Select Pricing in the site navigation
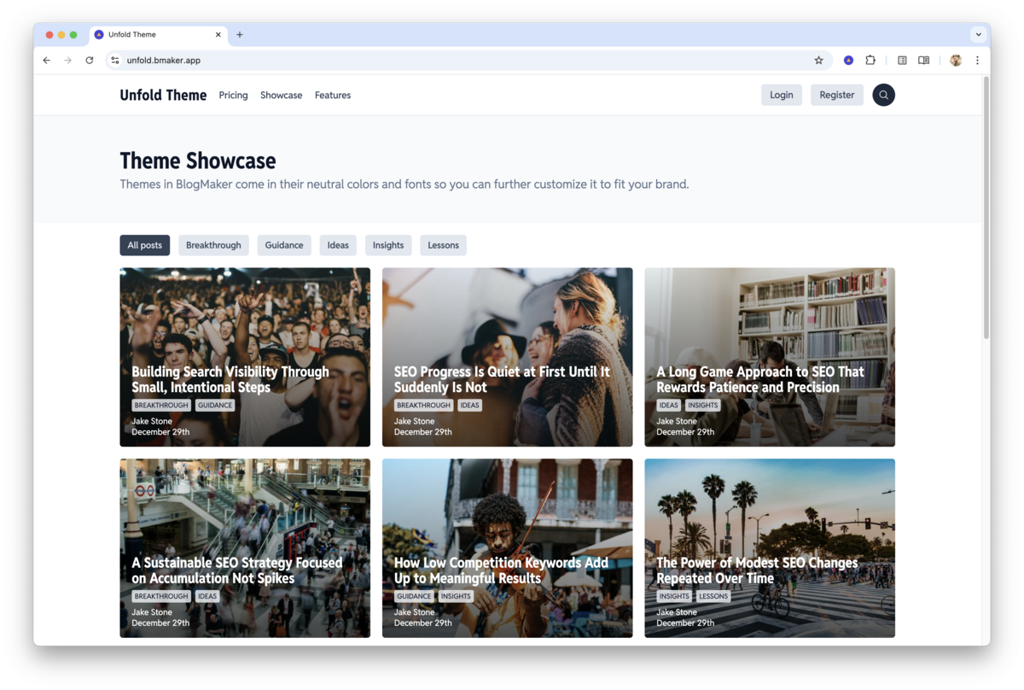 pyautogui.click(x=233, y=95)
